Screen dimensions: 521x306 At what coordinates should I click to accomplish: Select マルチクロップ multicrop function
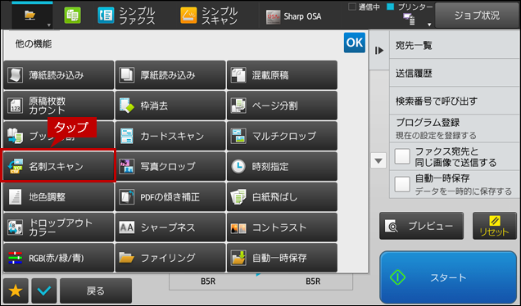tap(282, 136)
